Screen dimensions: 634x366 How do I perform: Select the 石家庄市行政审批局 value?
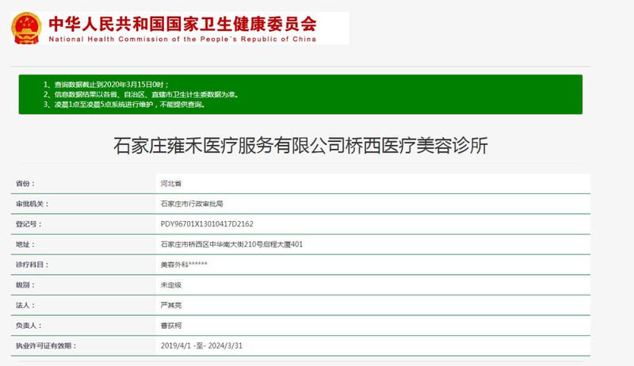tap(191, 204)
